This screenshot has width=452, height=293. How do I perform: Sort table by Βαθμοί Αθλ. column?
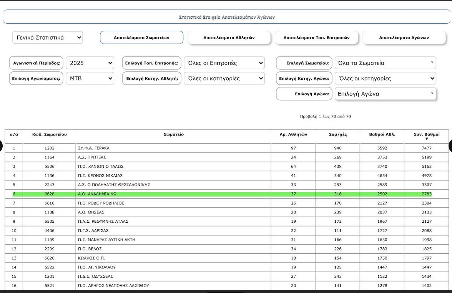(x=382, y=134)
